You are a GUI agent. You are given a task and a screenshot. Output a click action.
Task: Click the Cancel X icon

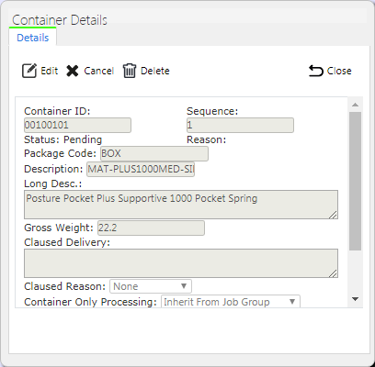[x=73, y=71]
